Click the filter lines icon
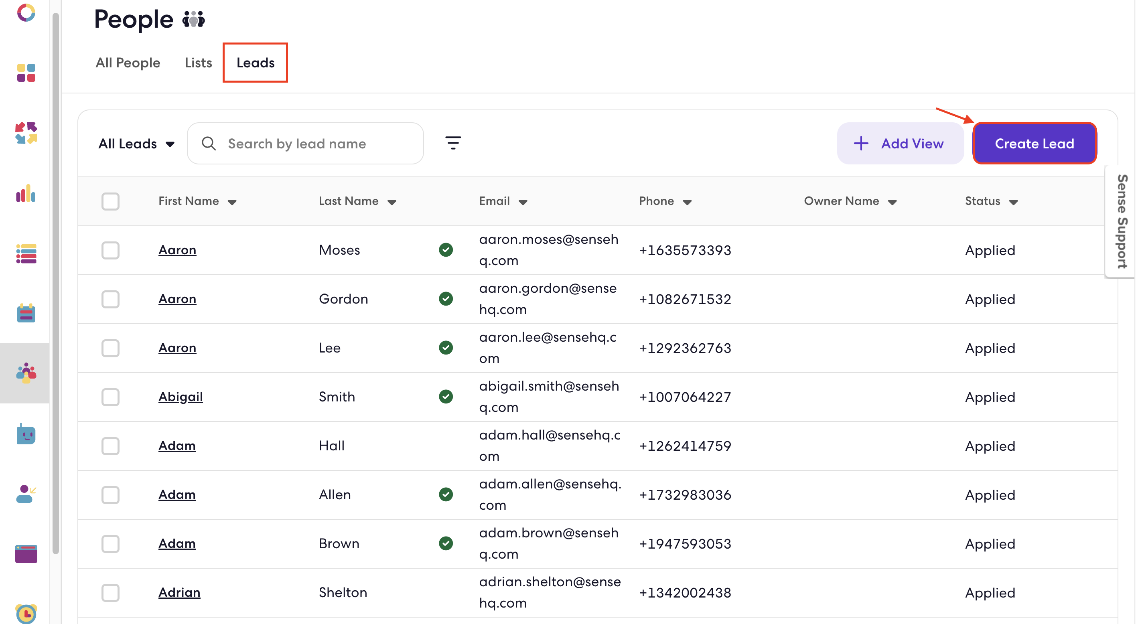This screenshot has height=624, width=1136. [x=453, y=143]
